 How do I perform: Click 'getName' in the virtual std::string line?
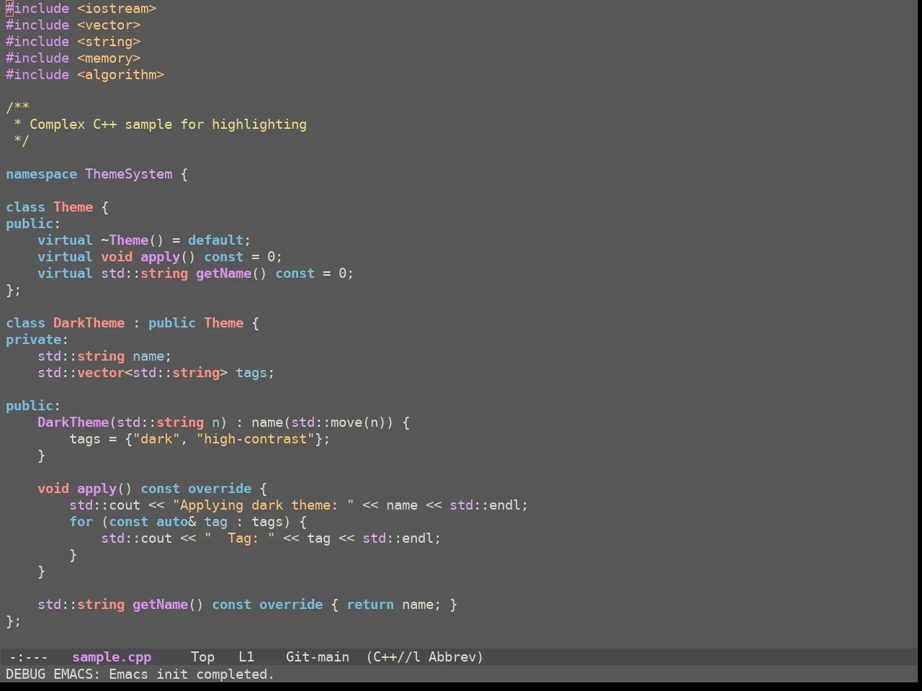[x=223, y=274]
